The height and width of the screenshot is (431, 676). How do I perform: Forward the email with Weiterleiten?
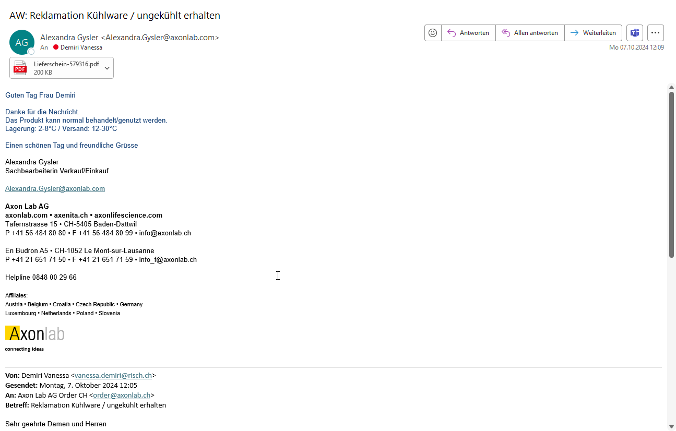coord(593,33)
